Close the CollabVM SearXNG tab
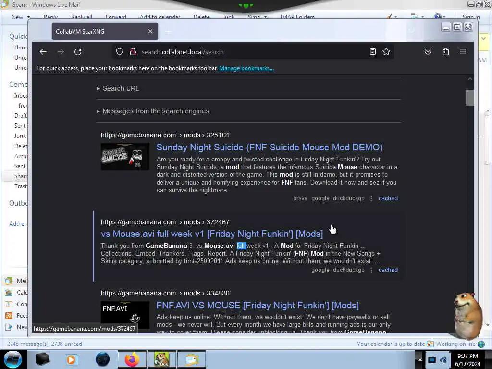The width and height of the screenshot is (492, 369). [x=150, y=31]
